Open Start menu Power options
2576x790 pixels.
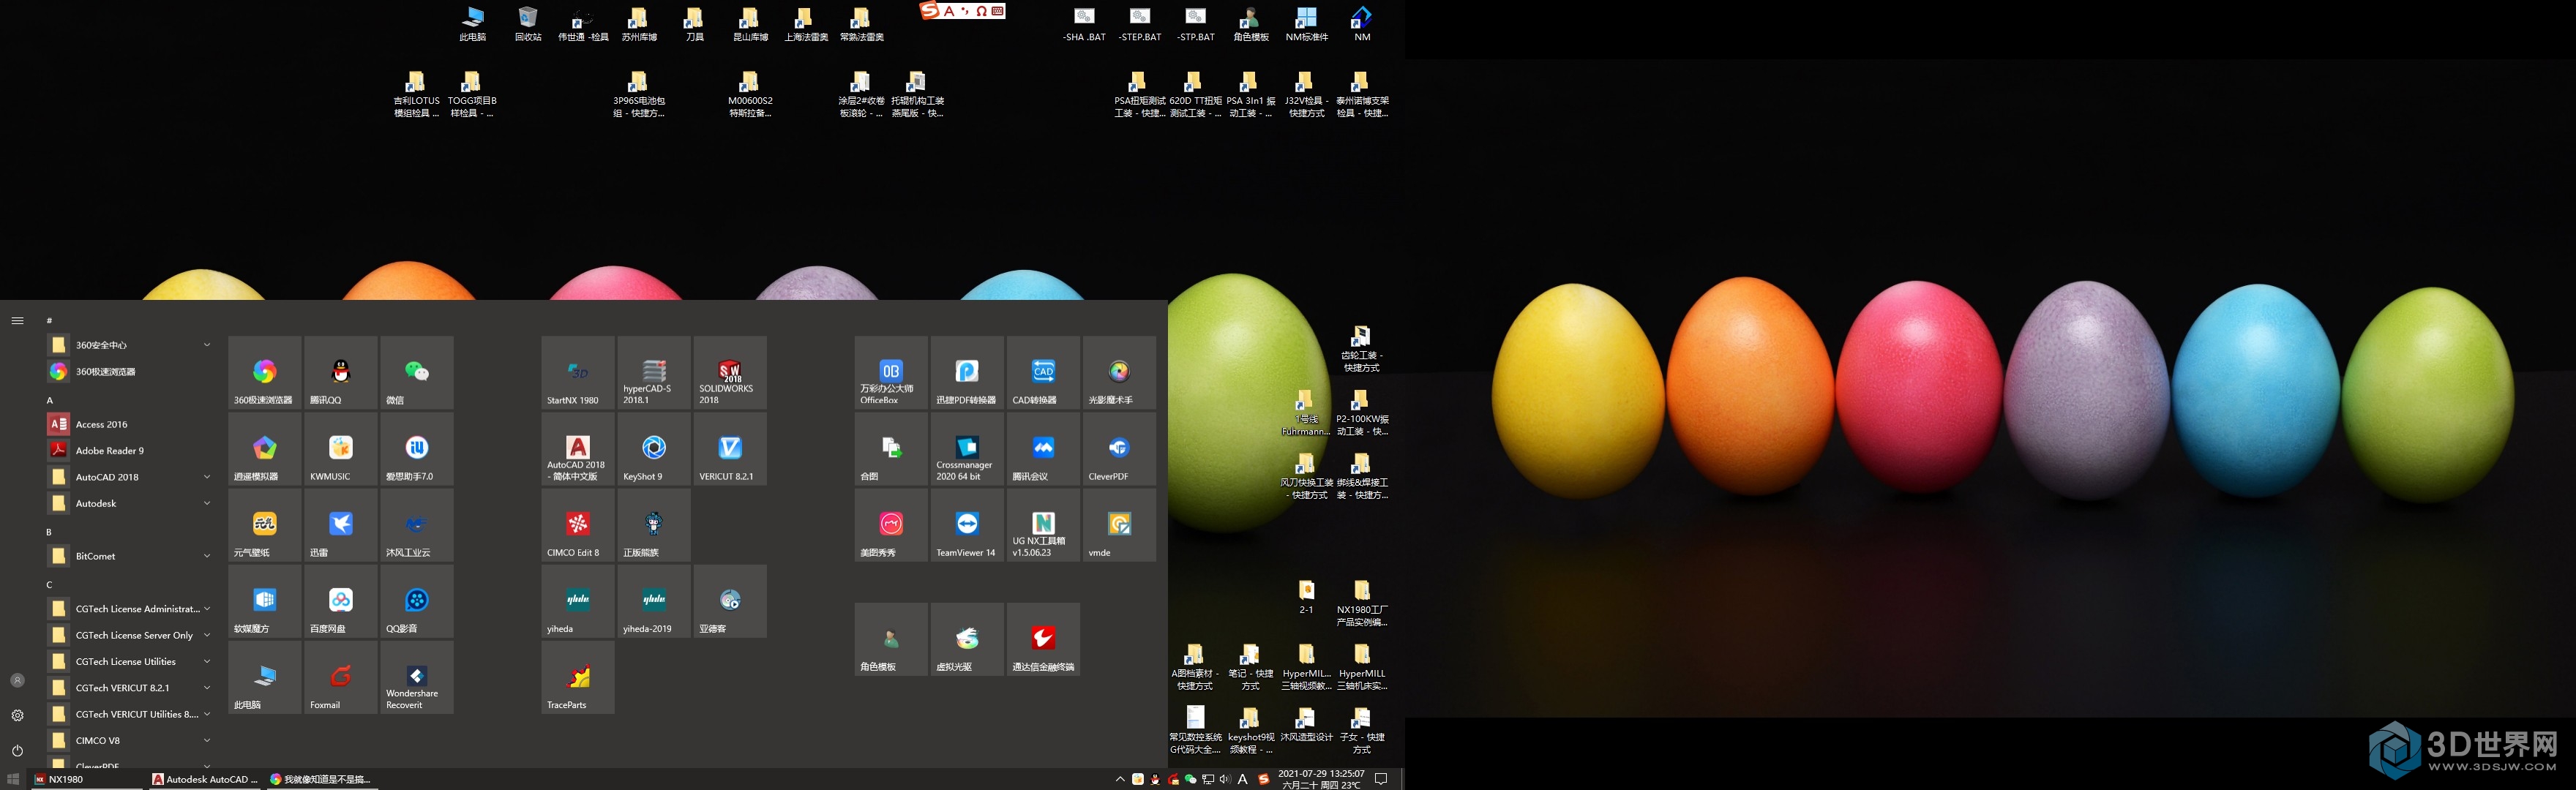17,750
